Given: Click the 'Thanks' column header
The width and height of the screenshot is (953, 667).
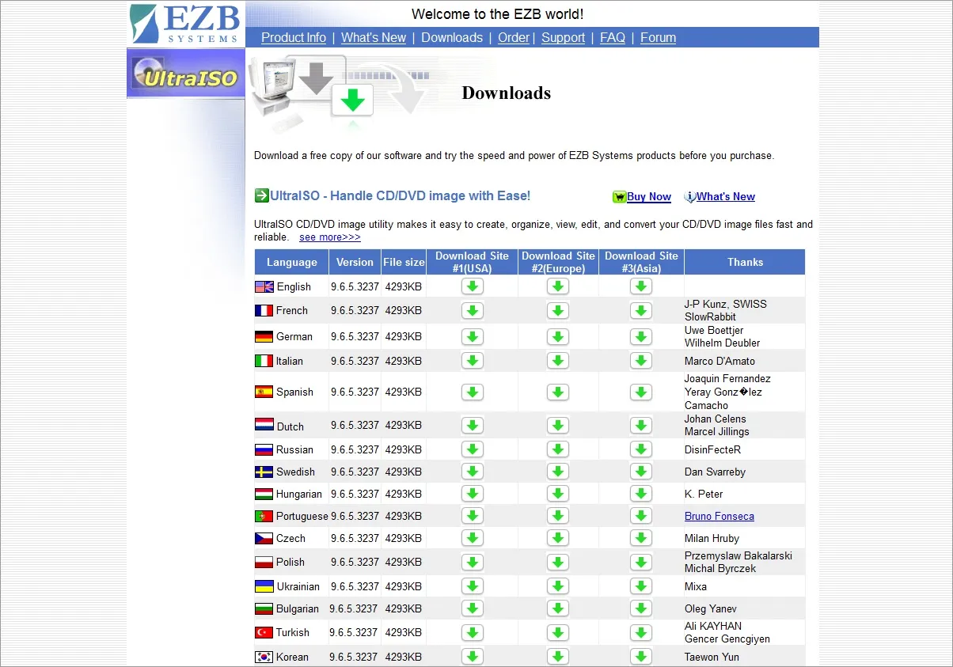Looking at the screenshot, I should point(745,262).
